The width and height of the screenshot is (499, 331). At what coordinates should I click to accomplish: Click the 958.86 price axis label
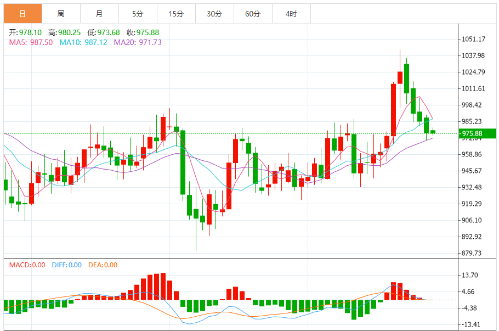coord(472,154)
